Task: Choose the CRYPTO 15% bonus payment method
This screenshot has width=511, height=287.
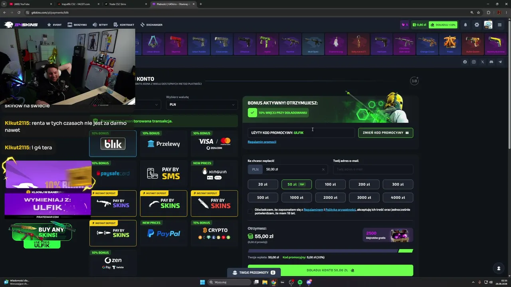Action: point(214,234)
